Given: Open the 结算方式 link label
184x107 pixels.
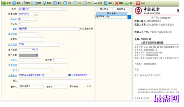Looking at the screenshot, I should (12, 34).
